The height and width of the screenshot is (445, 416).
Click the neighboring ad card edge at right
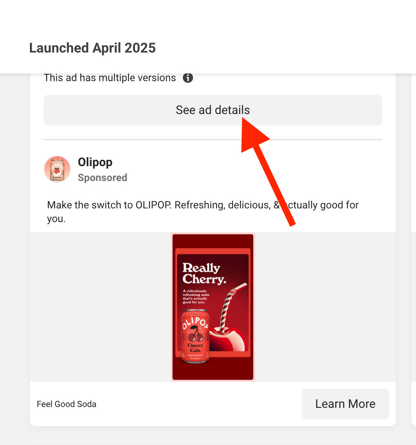413,250
